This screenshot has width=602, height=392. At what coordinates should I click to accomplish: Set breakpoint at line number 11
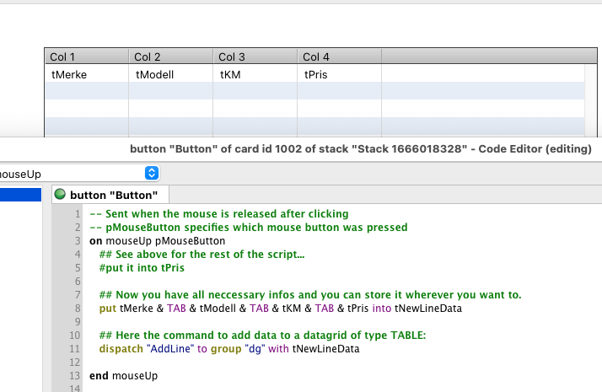[x=75, y=349]
